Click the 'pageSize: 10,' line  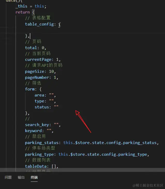(40, 71)
